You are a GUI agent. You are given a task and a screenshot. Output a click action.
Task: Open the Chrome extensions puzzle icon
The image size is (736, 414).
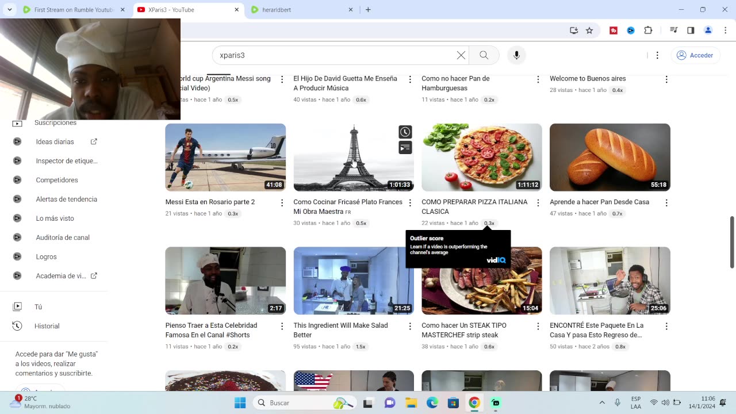point(649,30)
